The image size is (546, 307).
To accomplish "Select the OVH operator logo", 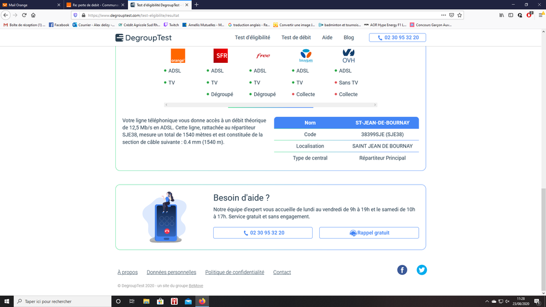I will click(x=349, y=56).
